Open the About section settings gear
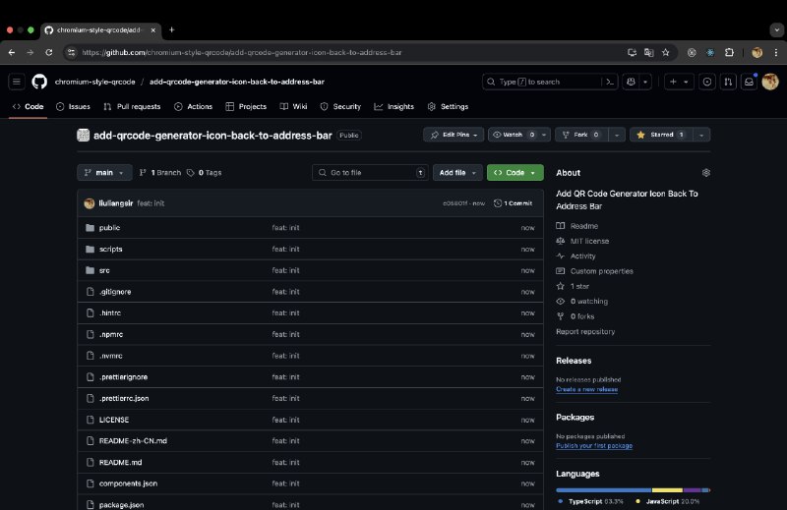This screenshot has width=787, height=510. [705, 172]
